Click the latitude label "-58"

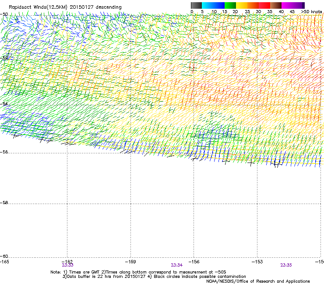pos(4,203)
